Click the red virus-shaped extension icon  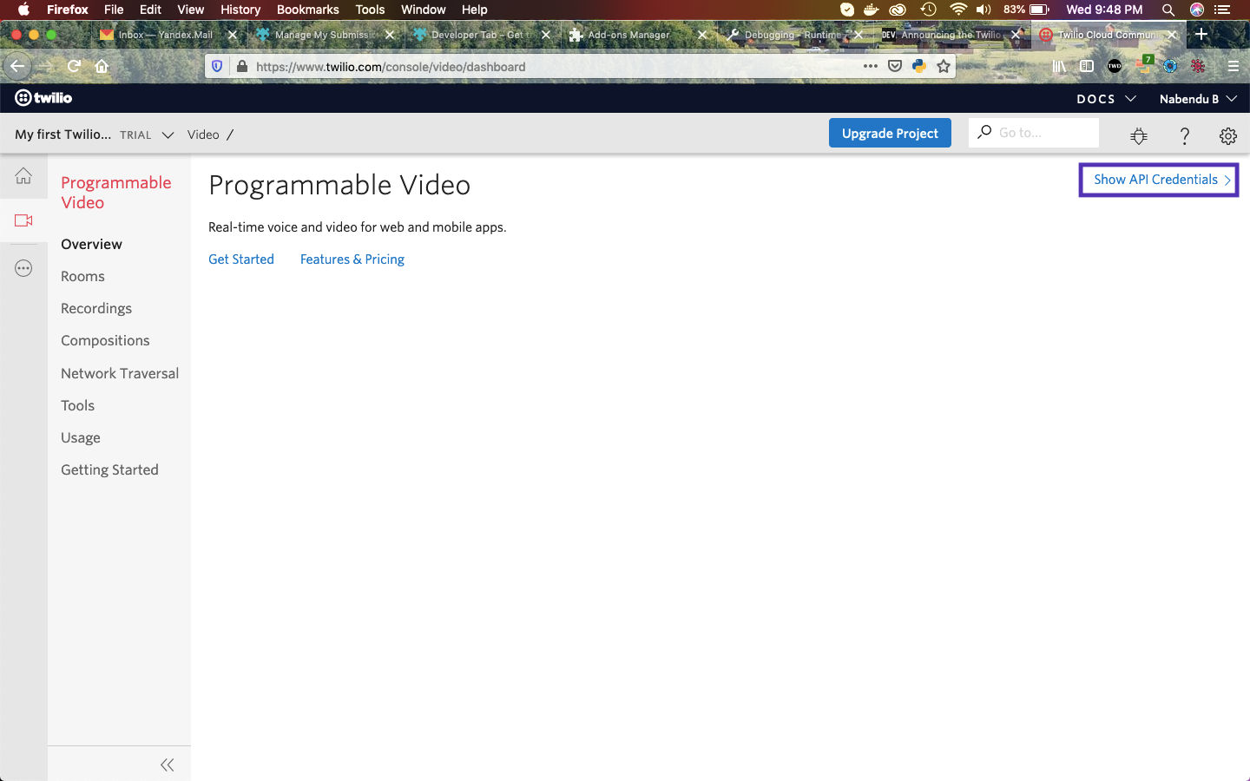point(1198,66)
